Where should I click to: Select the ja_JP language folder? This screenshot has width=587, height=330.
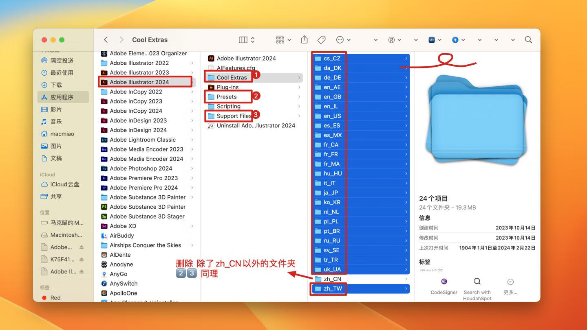coord(361,192)
